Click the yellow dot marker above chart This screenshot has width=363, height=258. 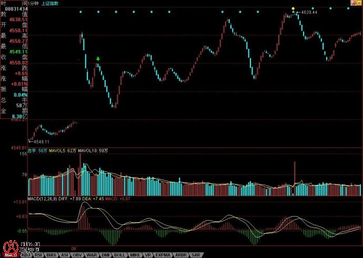click(x=293, y=8)
